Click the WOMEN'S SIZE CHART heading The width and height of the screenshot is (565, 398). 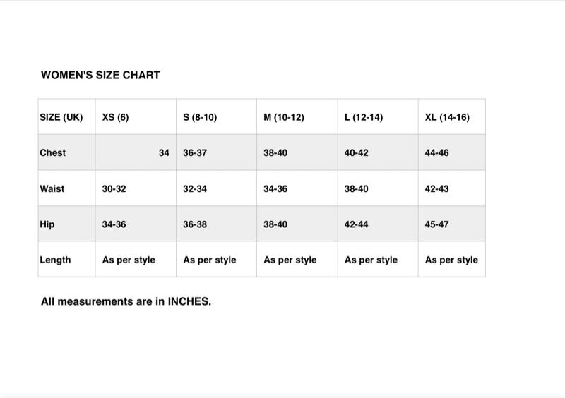pos(100,75)
